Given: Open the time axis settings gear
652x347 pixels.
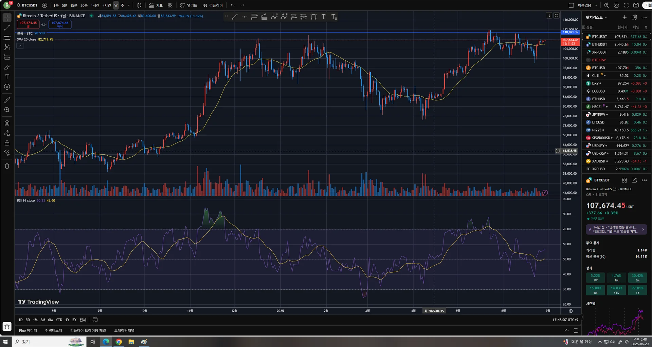Looking at the screenshot, I should [x=571, y=311].
